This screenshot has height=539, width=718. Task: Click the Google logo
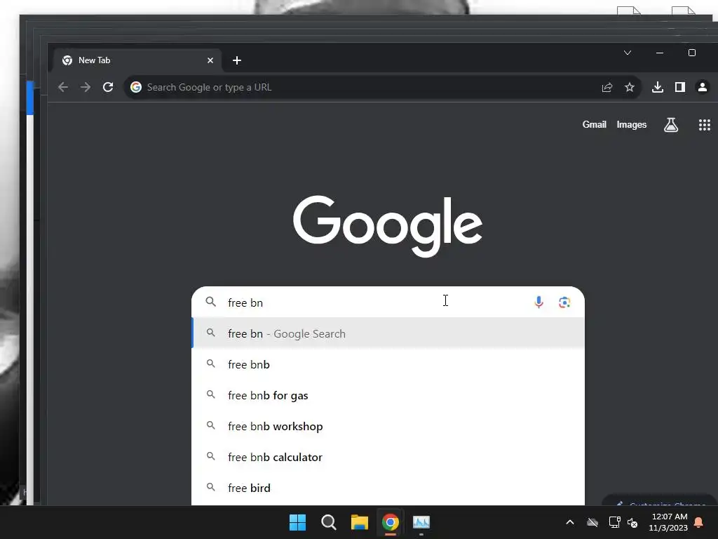(387, 226)
